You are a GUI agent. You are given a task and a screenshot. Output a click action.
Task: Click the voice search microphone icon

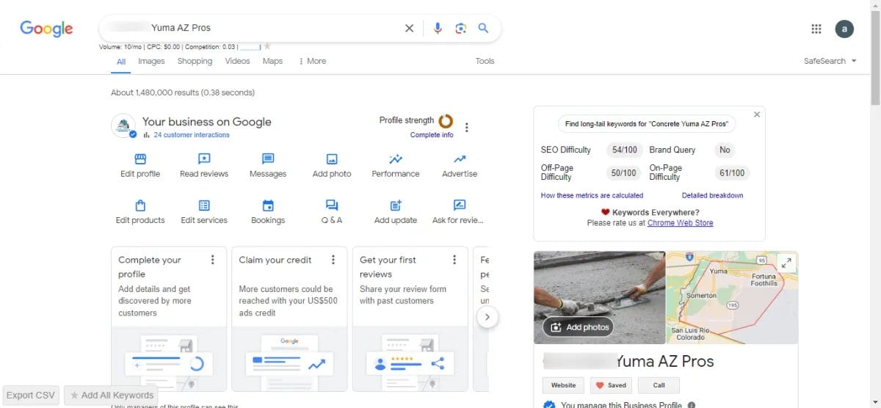coord(438,28)
